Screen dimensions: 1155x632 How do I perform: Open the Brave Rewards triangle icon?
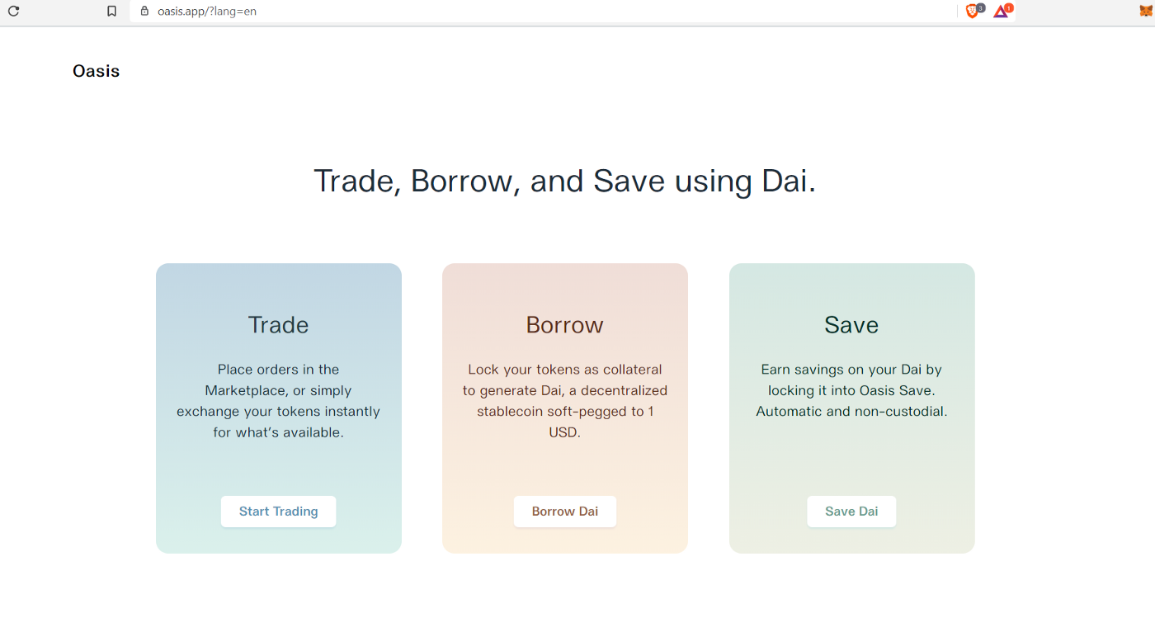coord(1000,12)
